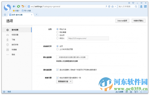Select 上次未关闭的页面 startup radio
The width and height of the screenshot is (150, 95).
point(57,49)
